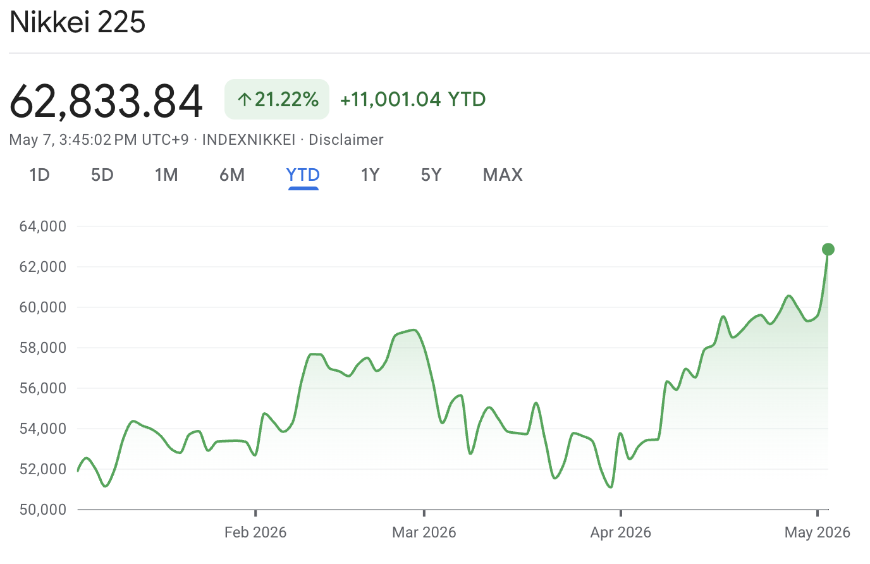Click the +11,001.04 YTD change text

coord(413,99)
